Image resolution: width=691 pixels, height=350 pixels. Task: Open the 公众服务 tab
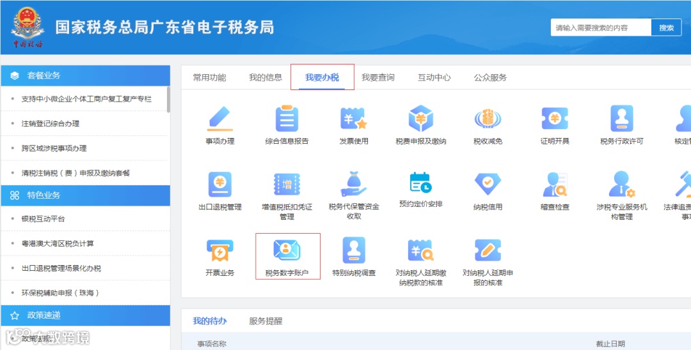click(490, 78)
